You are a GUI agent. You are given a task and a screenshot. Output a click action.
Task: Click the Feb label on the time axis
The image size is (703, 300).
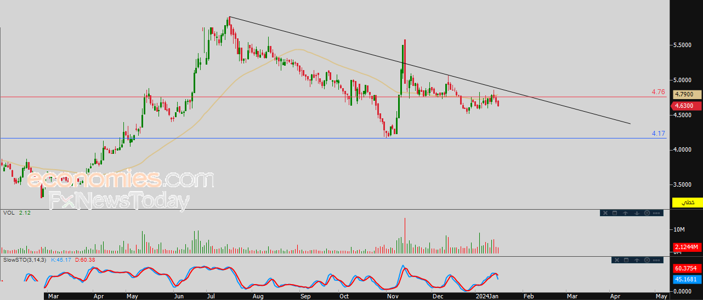point(528,296)
